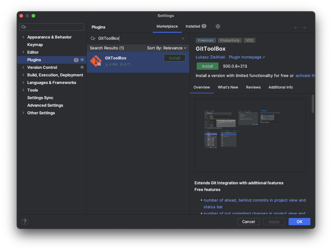Select the VCS tag

click(x=249, y=40)
